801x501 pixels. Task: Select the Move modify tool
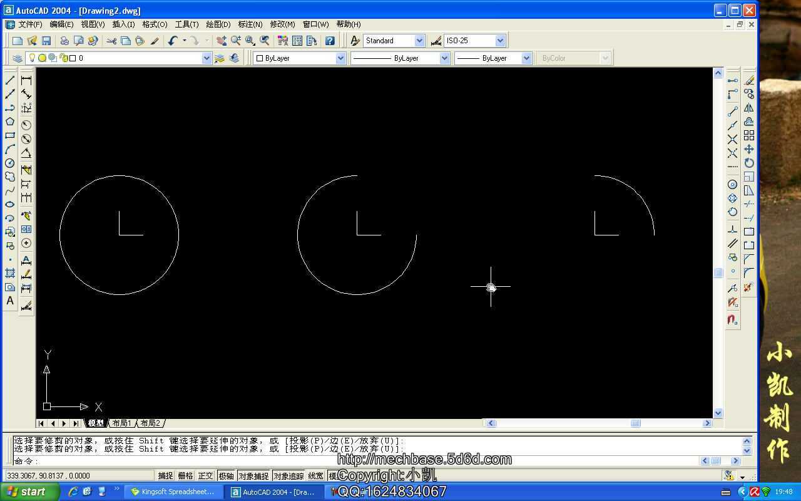click(x=749, y=149)
